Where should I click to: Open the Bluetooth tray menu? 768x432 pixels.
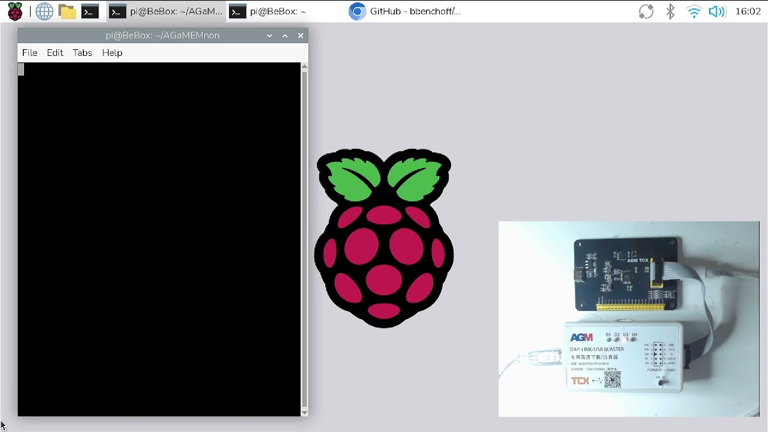click(671, 11)
